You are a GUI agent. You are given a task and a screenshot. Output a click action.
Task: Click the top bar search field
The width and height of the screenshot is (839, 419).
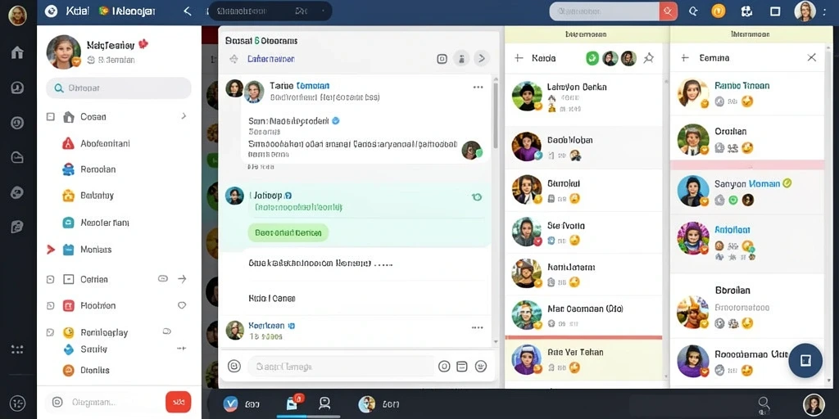point(605,11)
